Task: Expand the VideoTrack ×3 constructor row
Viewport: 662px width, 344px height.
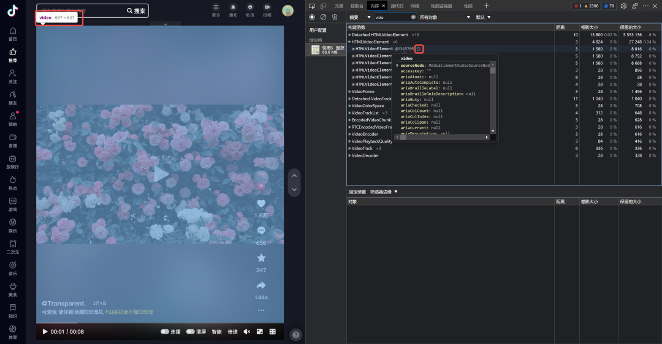Action: [349, 148]
